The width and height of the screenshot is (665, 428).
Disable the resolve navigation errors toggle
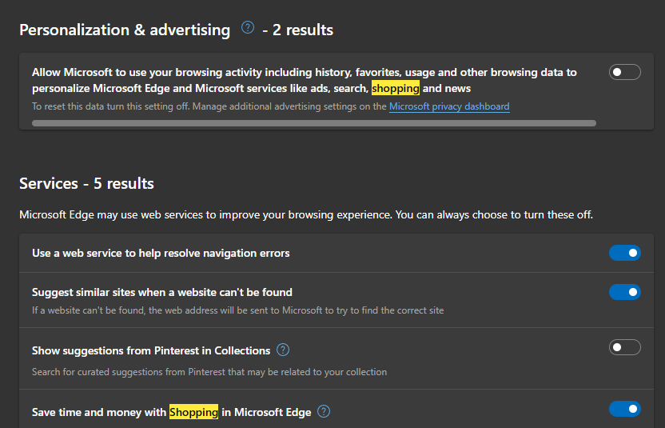click(625, 253)
